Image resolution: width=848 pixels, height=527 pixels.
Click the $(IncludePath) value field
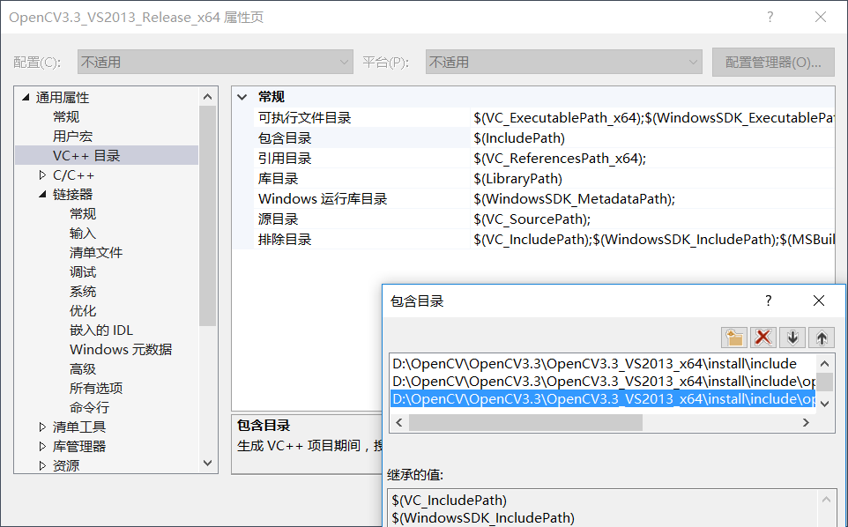(x=652, y=137)
